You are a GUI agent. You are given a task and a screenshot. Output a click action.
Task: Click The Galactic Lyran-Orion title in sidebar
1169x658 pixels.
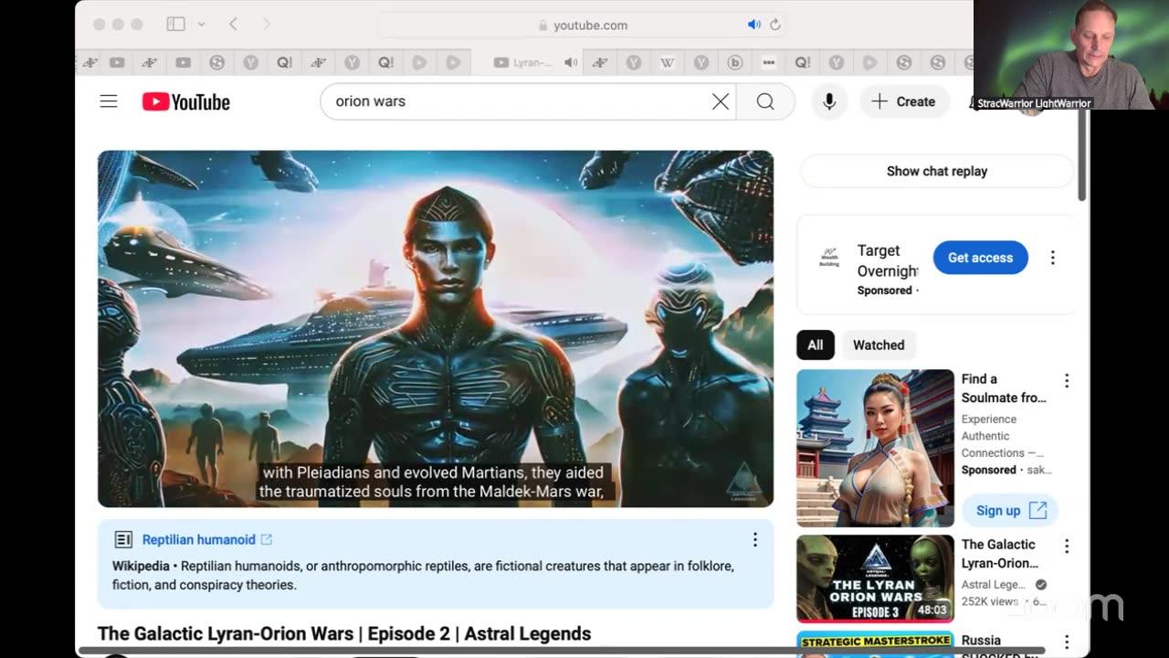tap(1000, 554)
